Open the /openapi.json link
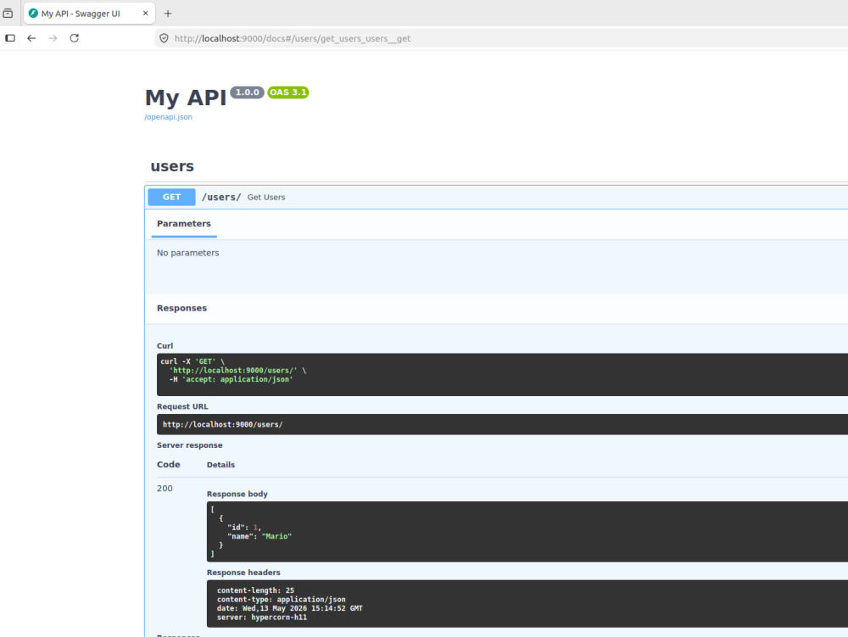The height and width of the screenshot is (637, 848). [x=168, y=117]
